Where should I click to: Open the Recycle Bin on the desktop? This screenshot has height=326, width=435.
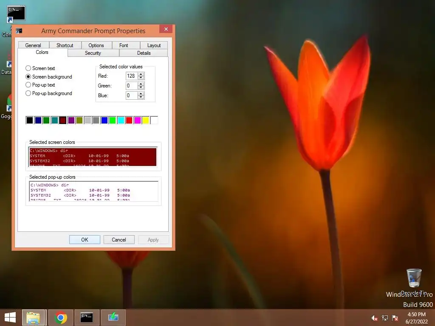[414, 282]
